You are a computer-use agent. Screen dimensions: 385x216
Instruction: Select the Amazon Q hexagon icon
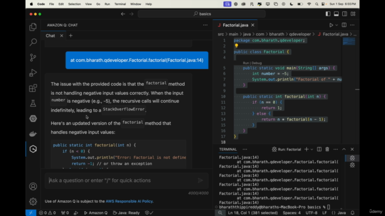pos(33,149)
